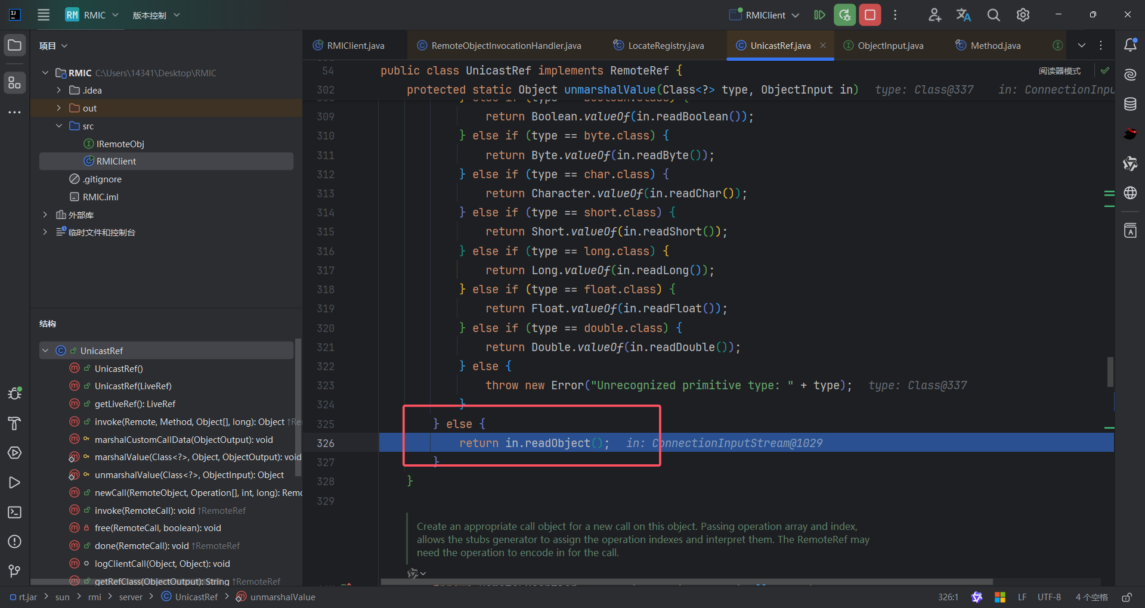Open the Problems tool window
Screen dimensions: 1145x608
[14, 541]
